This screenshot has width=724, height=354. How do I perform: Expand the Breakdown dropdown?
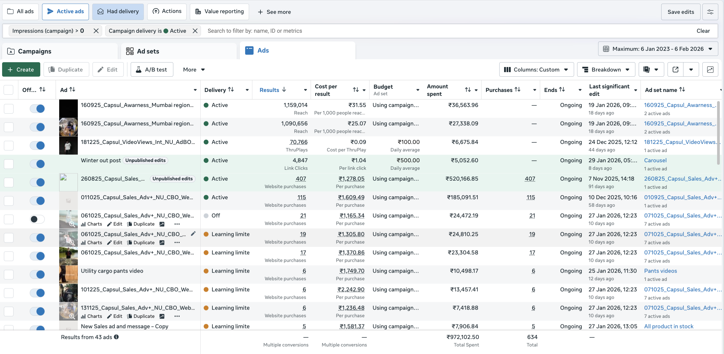click(x=606, y=69)
